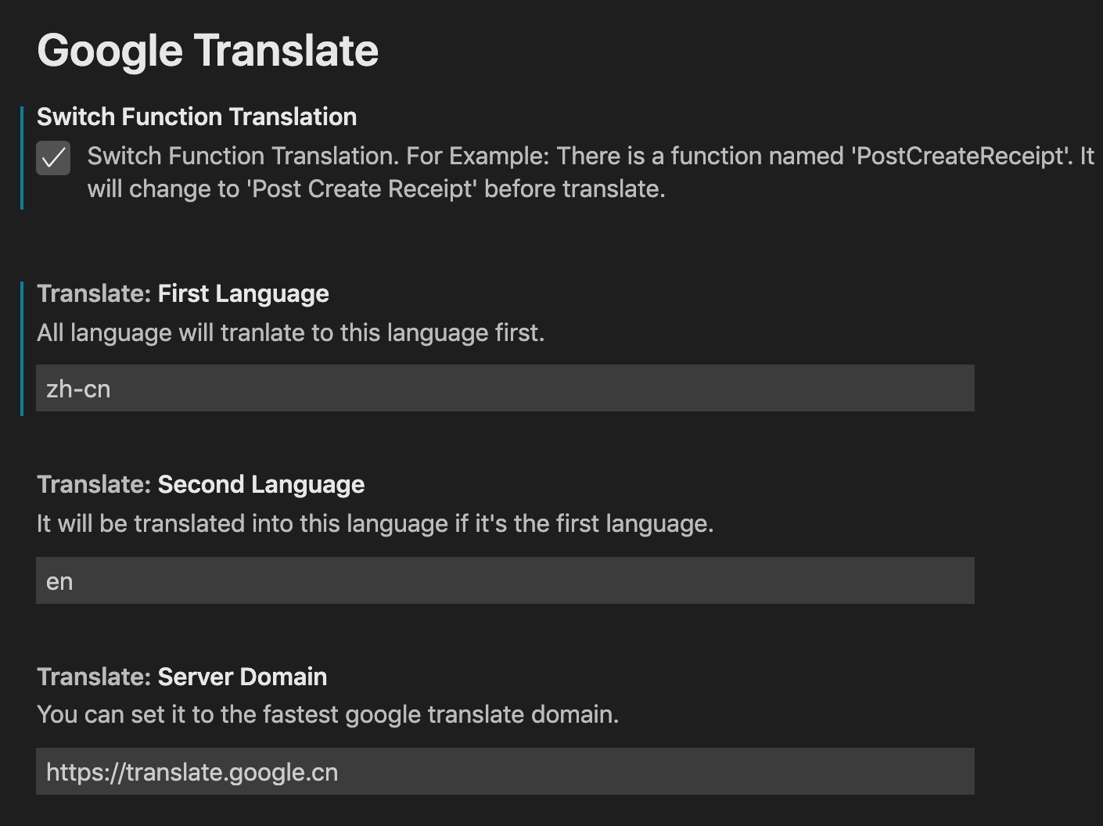The image size is (1103, 826).
Task: Select the Google Translate section heading
Action: (208, 51)
